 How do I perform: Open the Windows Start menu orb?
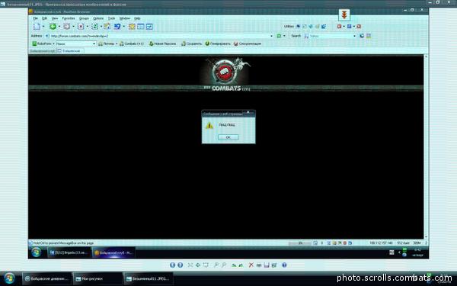coord(9,278)
